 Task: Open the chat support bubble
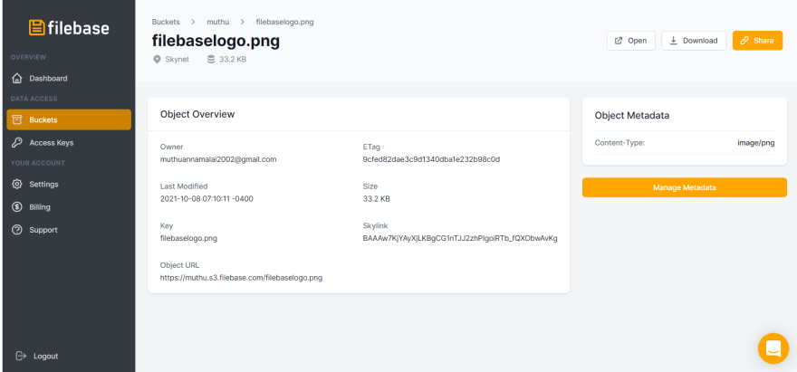773,348
